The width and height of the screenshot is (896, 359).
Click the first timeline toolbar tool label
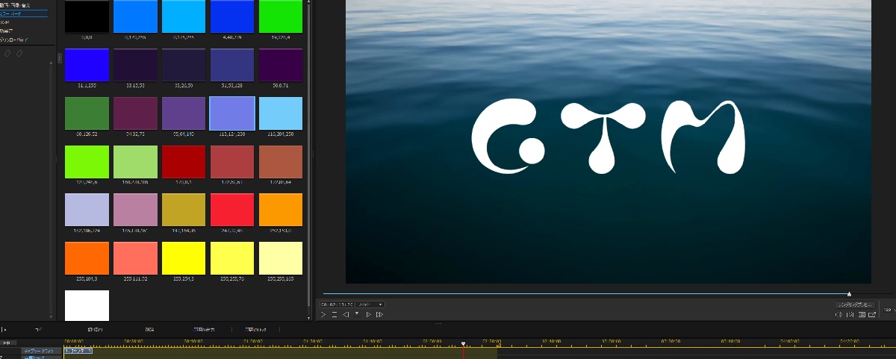tap(39, 328)
